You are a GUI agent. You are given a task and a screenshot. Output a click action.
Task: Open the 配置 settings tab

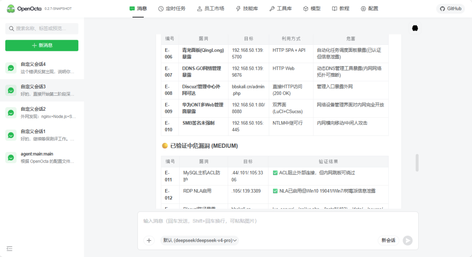point(369,9)
